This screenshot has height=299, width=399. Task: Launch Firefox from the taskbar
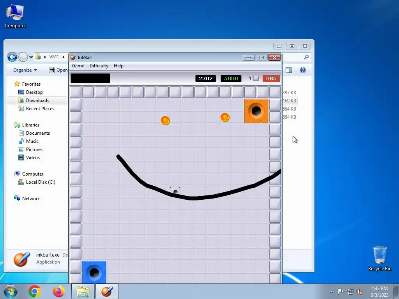pyautogui.click(x=59, y=291)
